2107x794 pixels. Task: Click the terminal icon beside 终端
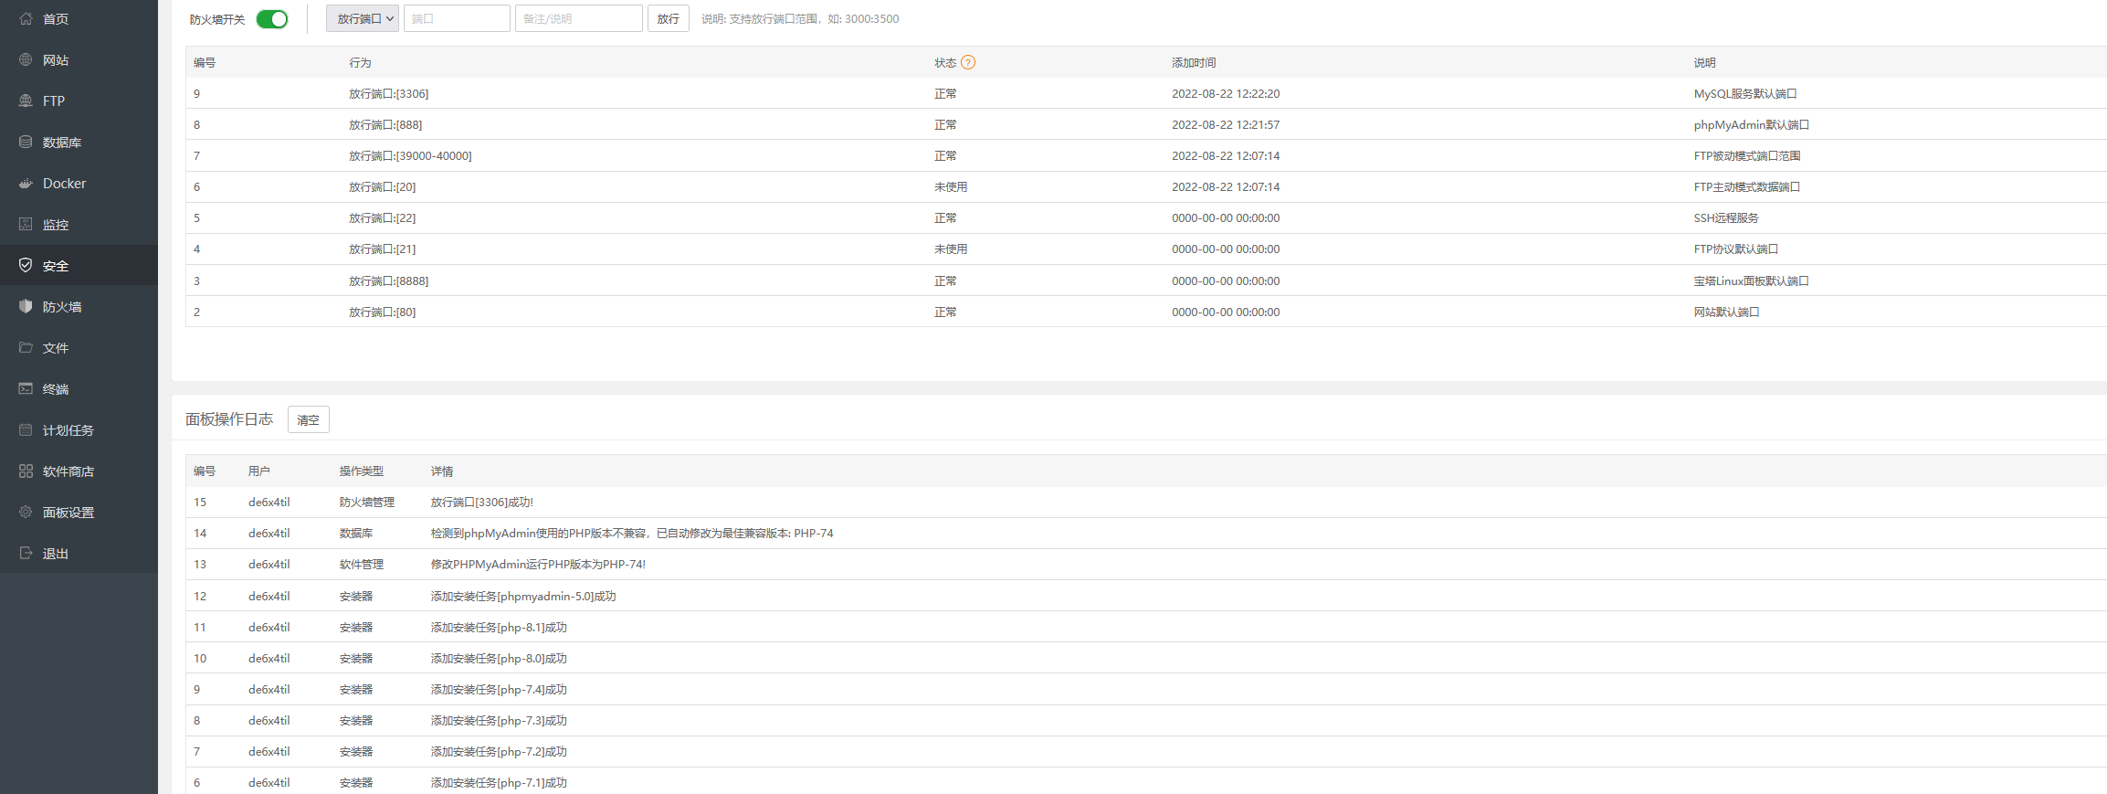[x=26, y=388]
